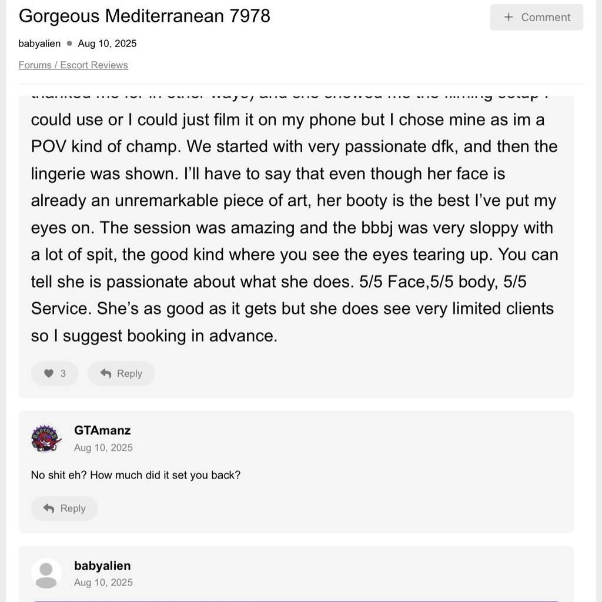Reply to GTAmanz's comment
This screenshot has height=602, width=602.
(64, 508)
